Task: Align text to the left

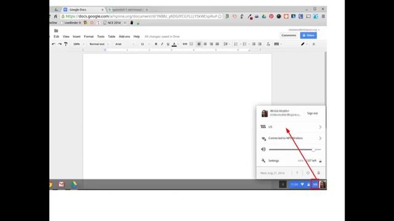Action: (x=199, y=44)
